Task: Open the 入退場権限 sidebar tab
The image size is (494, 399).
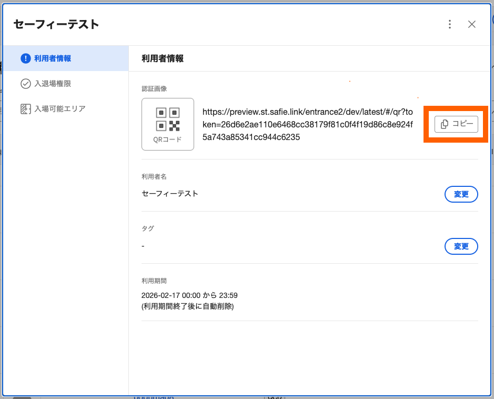Action: [x=66, y=84]
